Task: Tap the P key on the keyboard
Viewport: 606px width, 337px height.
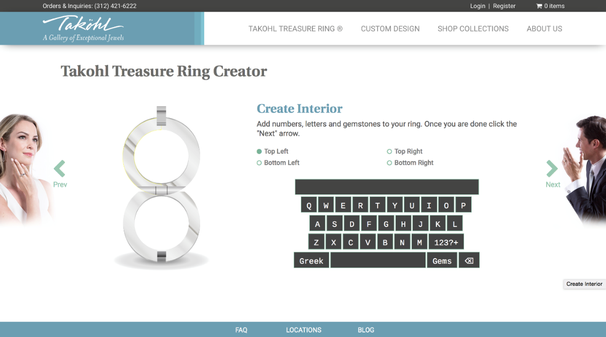Action: (x=463, y=205)
